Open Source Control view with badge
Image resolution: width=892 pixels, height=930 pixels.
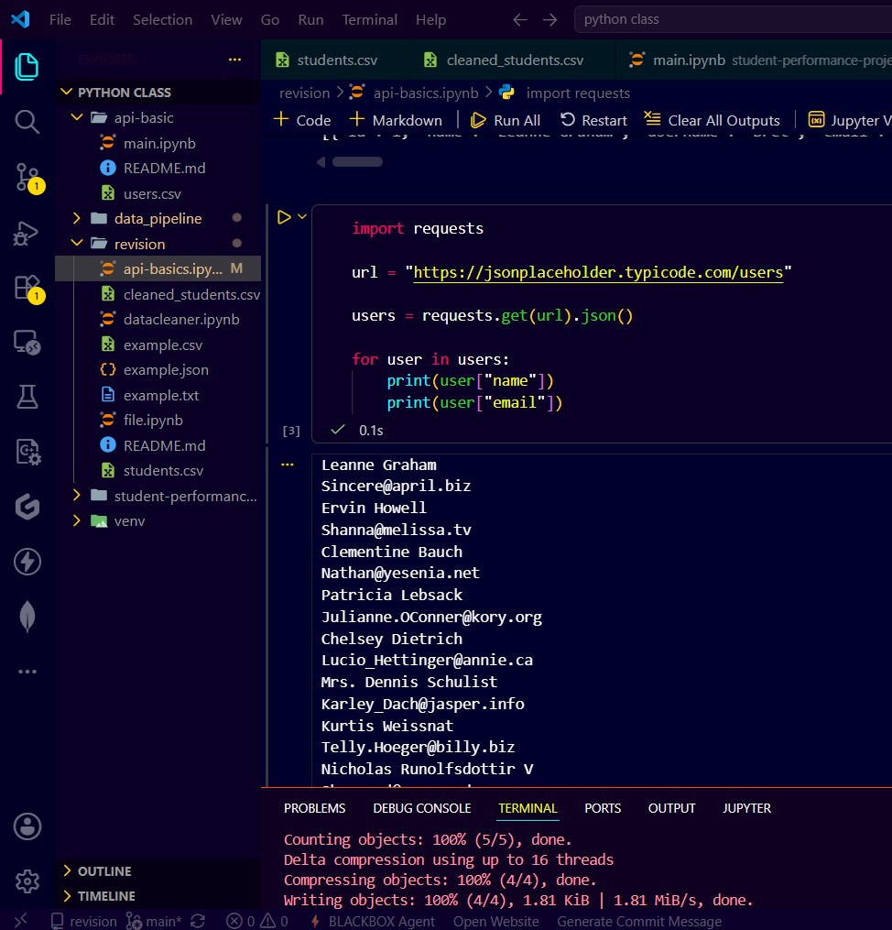[x=27, y=177]
